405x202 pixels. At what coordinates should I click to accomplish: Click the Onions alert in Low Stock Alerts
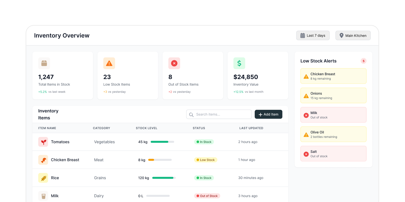333,95
